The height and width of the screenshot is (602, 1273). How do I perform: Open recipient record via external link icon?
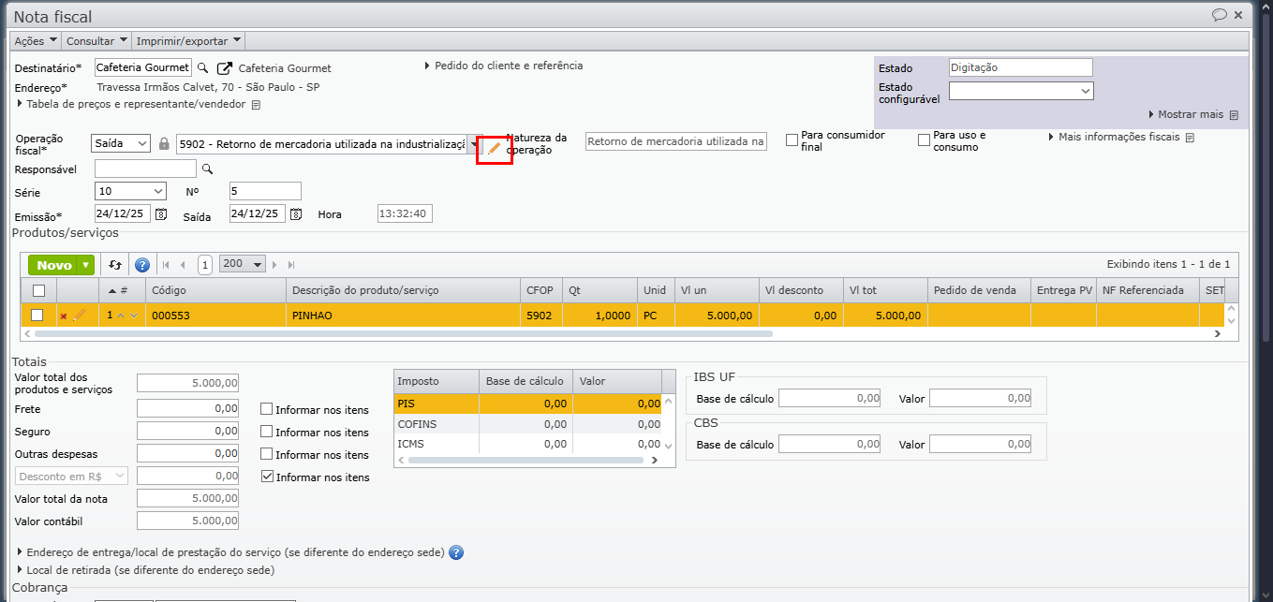225,68
